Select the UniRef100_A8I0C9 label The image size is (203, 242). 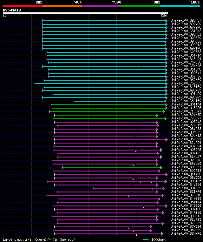click(186, 188)
